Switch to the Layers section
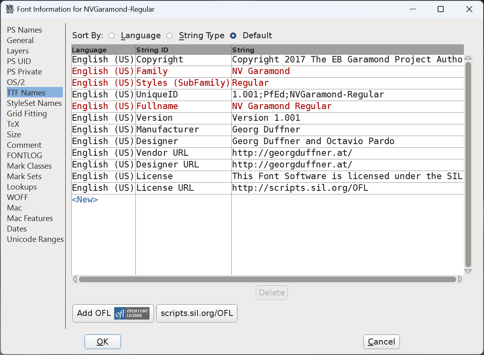The width and height of the screenshot is (484, 355). (18, 51)
